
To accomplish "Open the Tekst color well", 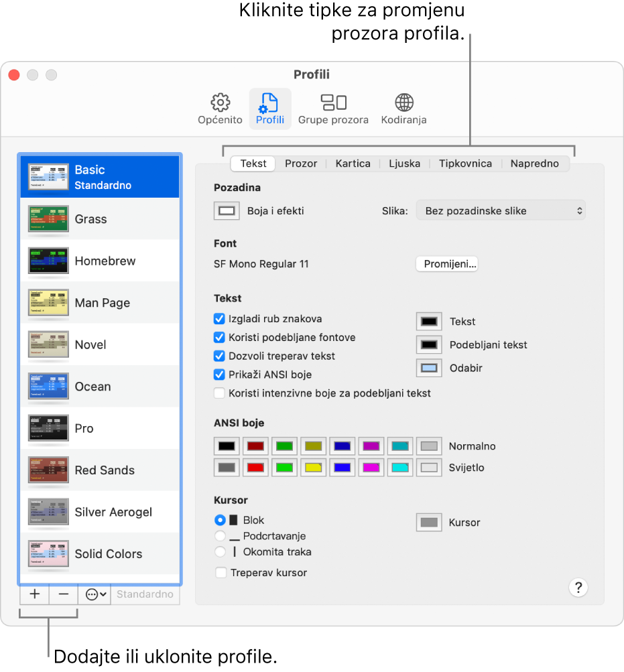I will click(429, 322).
